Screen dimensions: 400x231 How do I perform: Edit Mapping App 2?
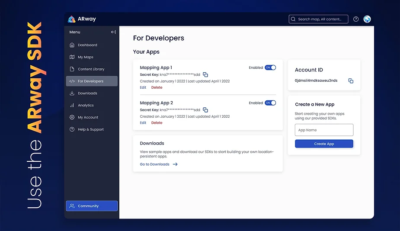(x=143, y=122)
